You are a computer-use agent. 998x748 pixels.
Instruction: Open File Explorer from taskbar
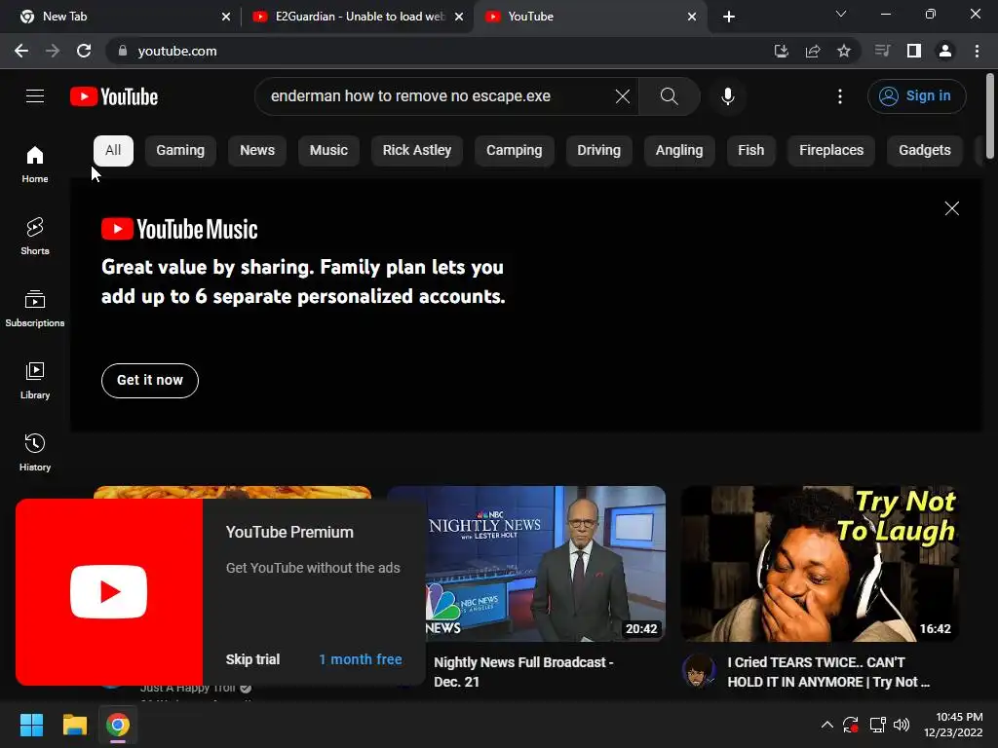coord(74,725)
